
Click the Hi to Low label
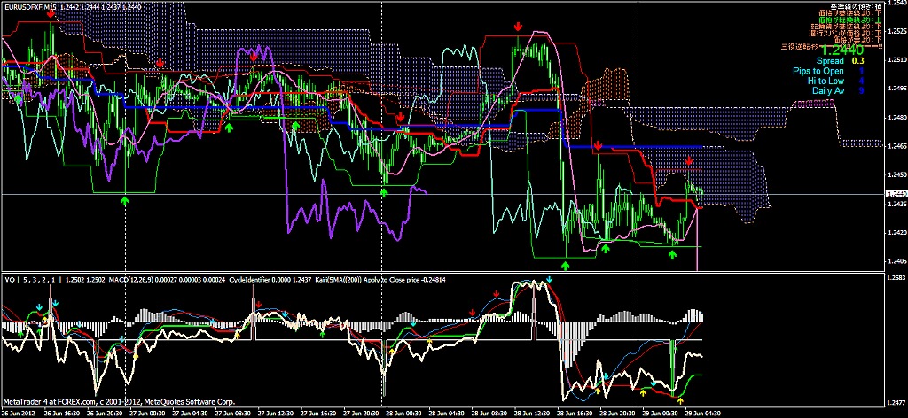(825, 81)
